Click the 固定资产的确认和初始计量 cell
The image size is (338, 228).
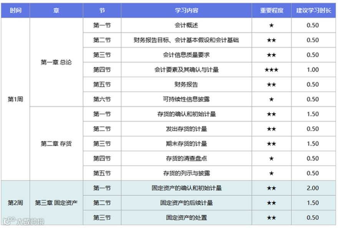pos(186,188)
